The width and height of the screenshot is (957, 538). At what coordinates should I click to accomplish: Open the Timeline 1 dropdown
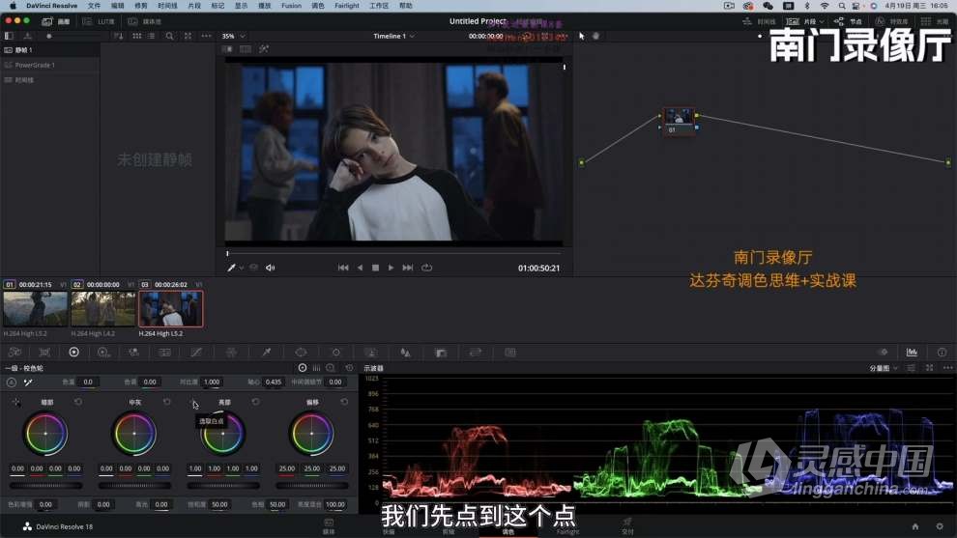tap(393, 36)
